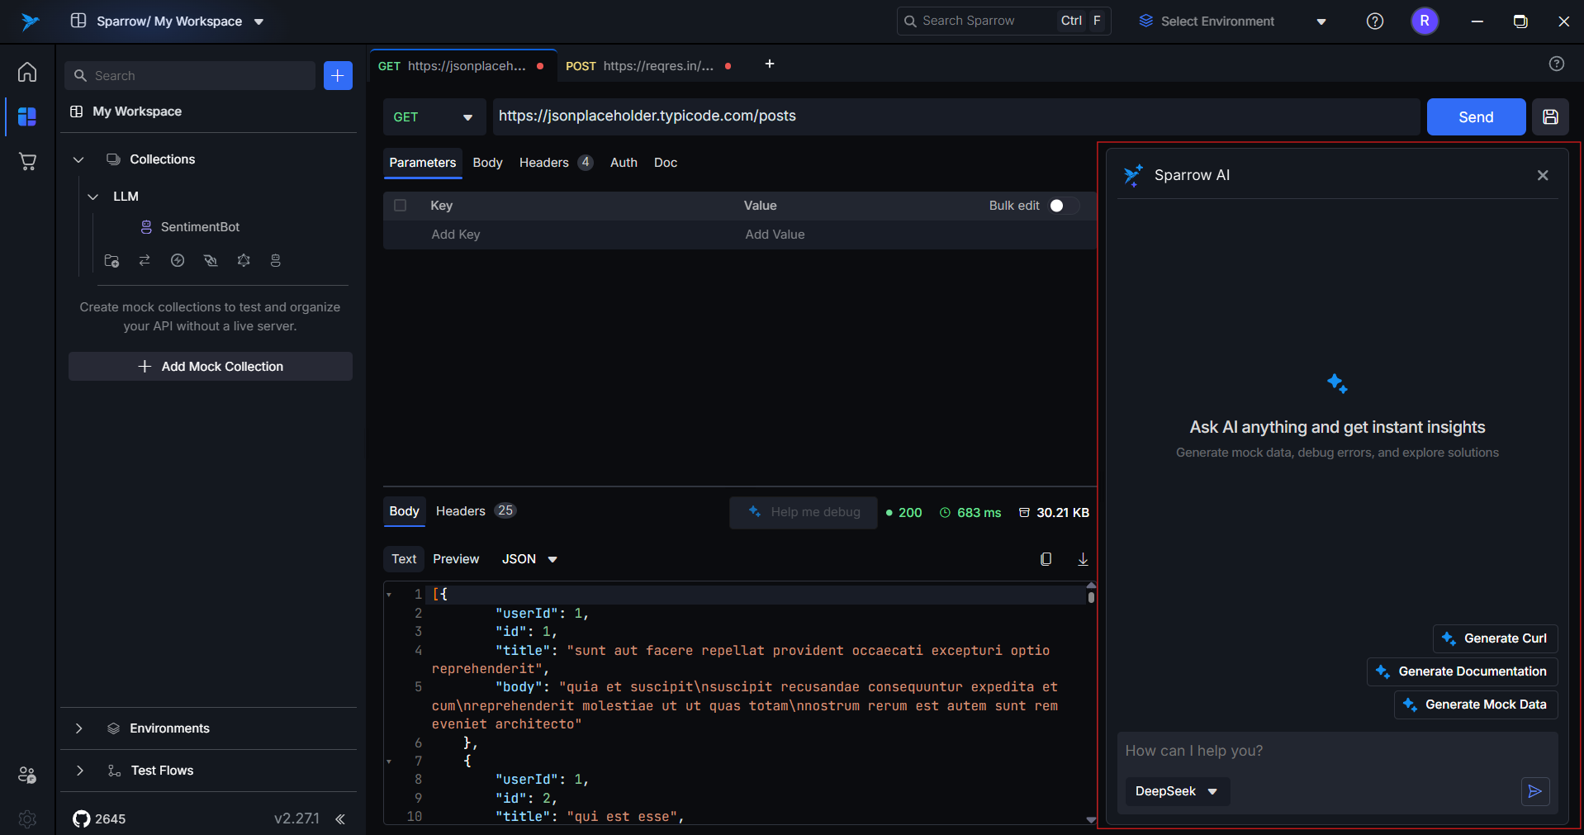Viewport: 1584px width, 835px height.
Task: Add a Socket.IO request icon
Action: [x=211, y=260]
